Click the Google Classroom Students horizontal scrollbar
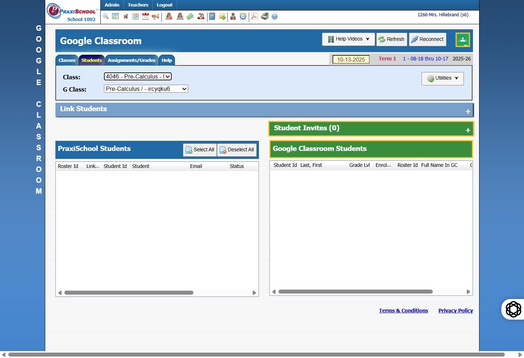The width and height of the screenshot is (524, 358). click(356, 291)
